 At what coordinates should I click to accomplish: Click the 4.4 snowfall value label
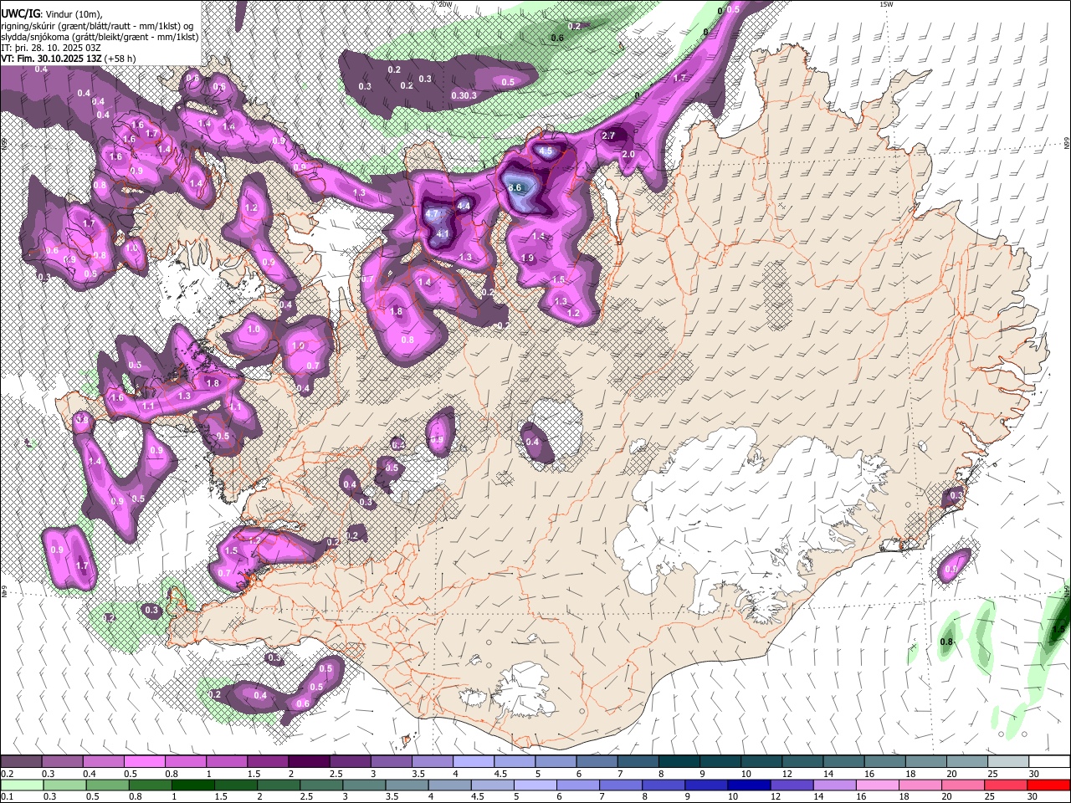coord(464,206)
